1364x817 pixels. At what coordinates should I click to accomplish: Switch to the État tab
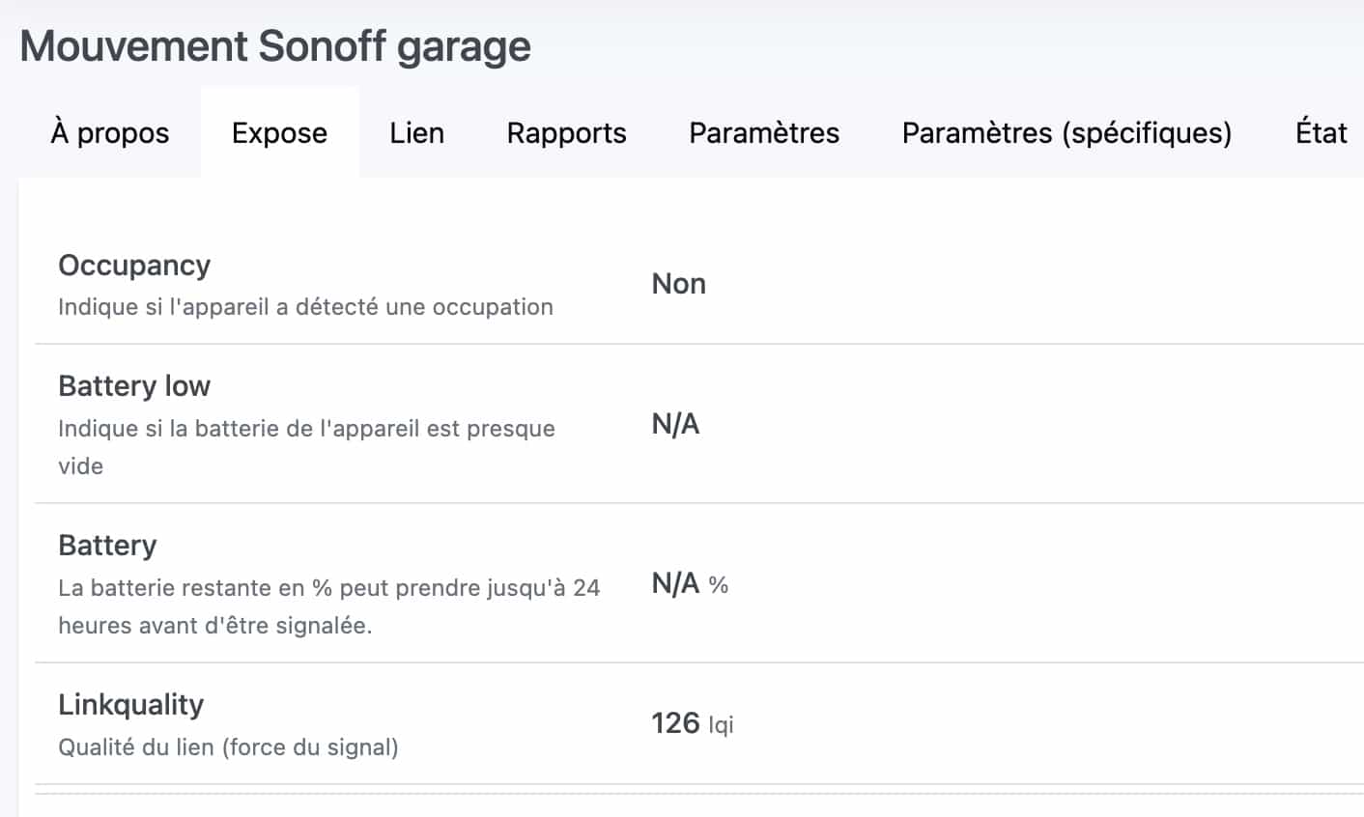tap(1321, 133)
